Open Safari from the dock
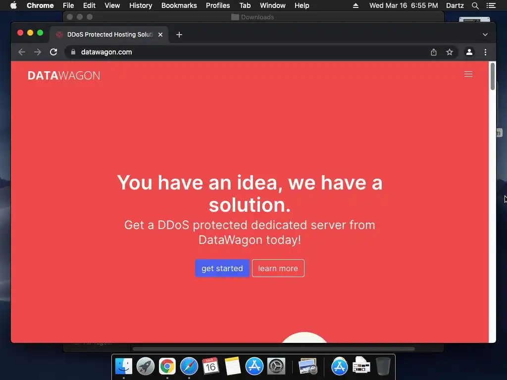 click(189, 367)
